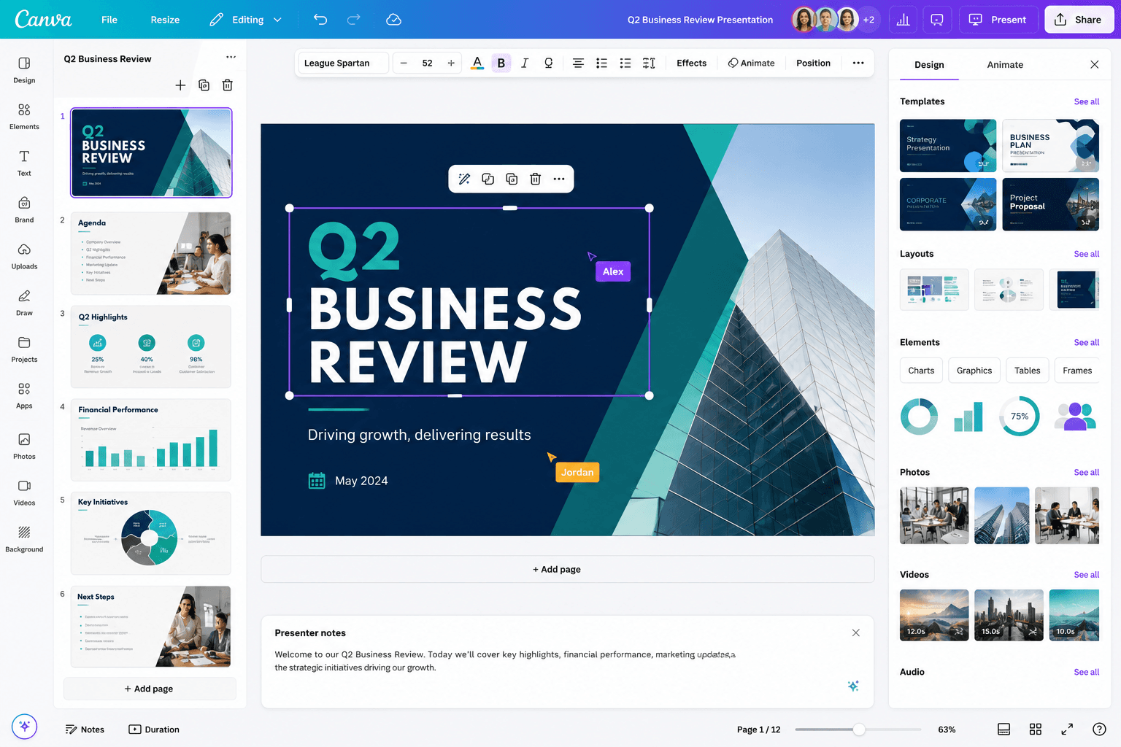Open the Videos sidebar panel

pyautogui.click(x=24, y=493)
